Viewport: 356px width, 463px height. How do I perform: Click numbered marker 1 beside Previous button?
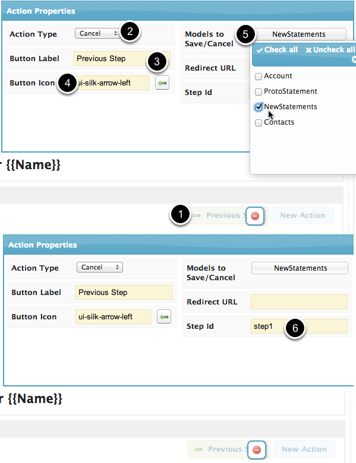point(180,214)
